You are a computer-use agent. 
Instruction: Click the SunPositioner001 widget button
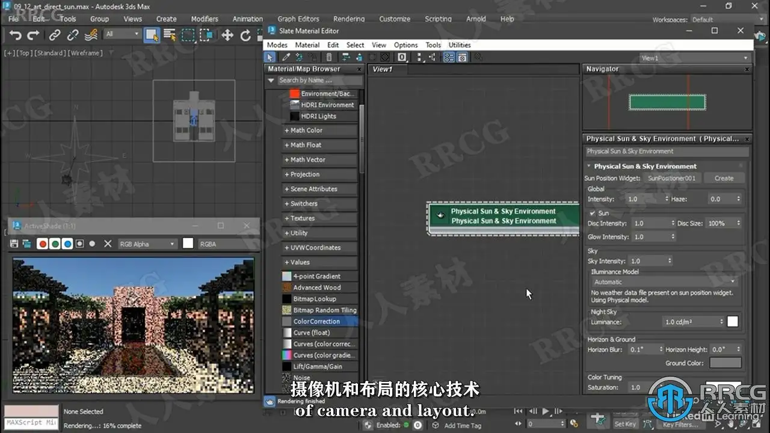point(671,178)
